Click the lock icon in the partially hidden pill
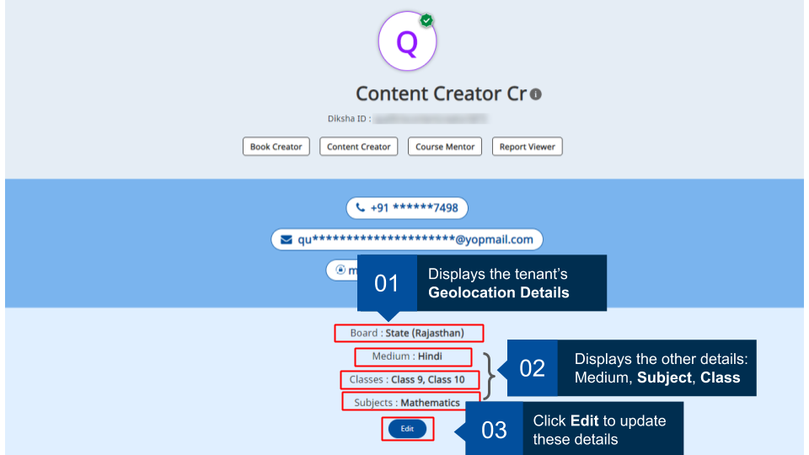Screen dimensions: 809x455 340,270
